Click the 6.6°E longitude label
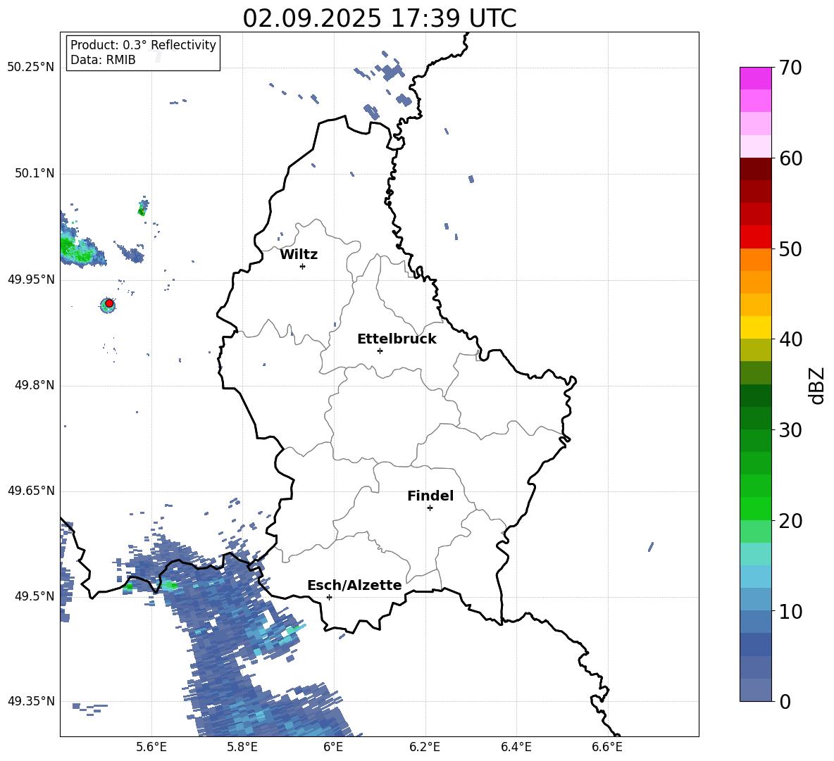Viewport: 834px width, 761px height. click(x=607, y=748)
